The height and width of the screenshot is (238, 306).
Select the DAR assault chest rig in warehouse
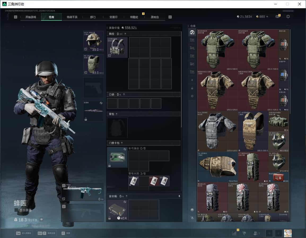[278, 121]
